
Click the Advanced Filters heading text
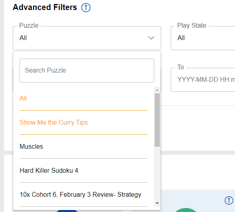coord(45,7)
